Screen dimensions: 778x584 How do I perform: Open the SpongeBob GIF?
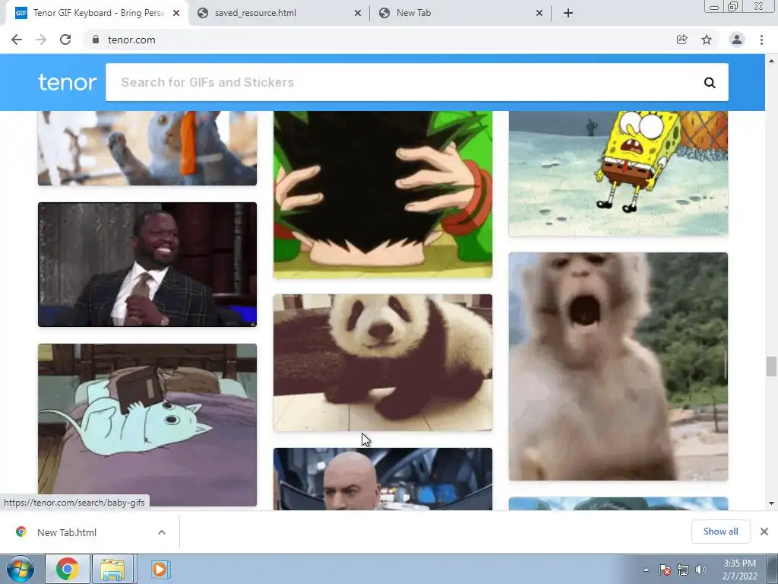(618, 173)
